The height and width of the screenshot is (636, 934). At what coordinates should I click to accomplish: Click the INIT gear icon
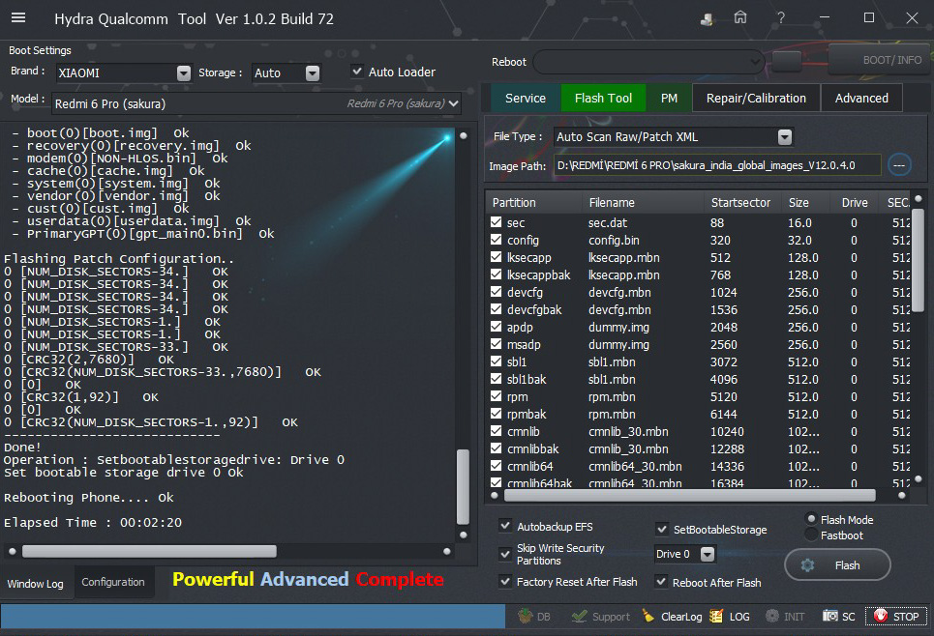point(772,617)
